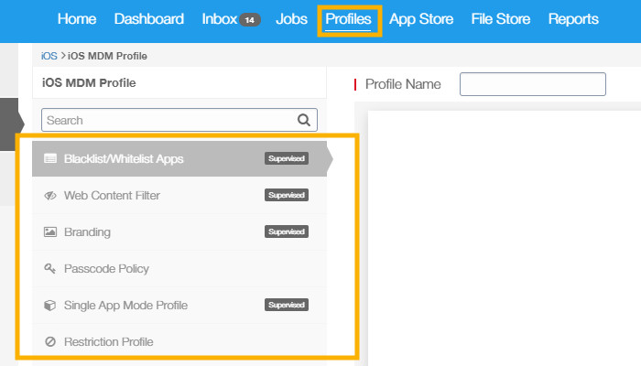This screenshot has width=641, height=366.
Task: Open the Reports section
Action: coord(573,19)
